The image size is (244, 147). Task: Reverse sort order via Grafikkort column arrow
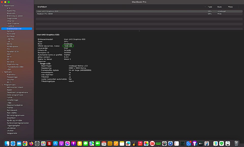point(205,7)
